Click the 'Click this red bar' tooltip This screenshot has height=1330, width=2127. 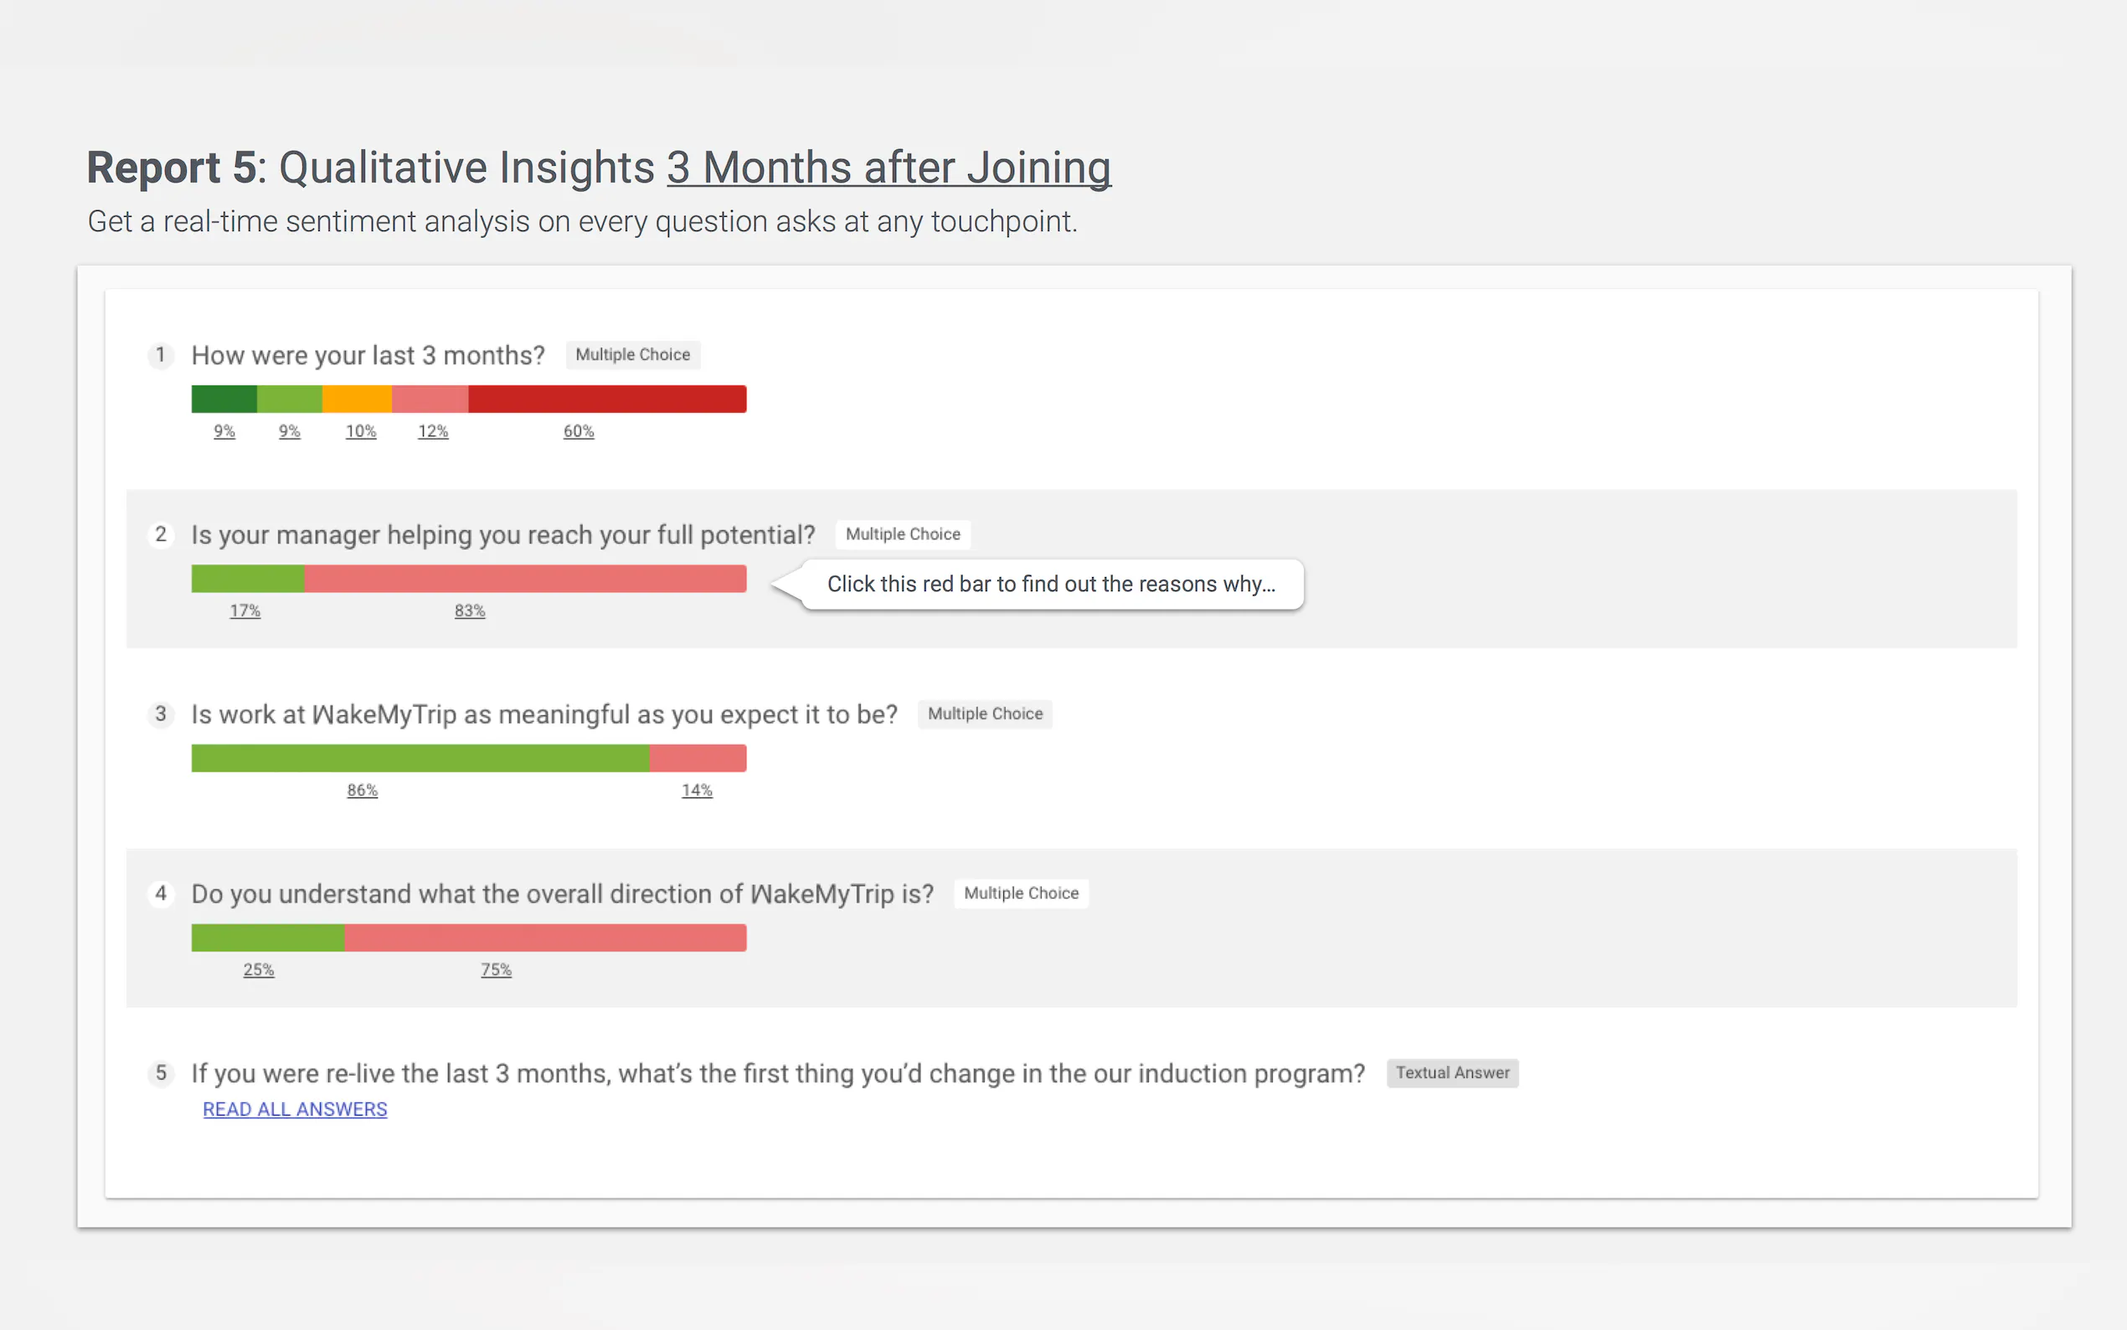[x=1051, y=584]
